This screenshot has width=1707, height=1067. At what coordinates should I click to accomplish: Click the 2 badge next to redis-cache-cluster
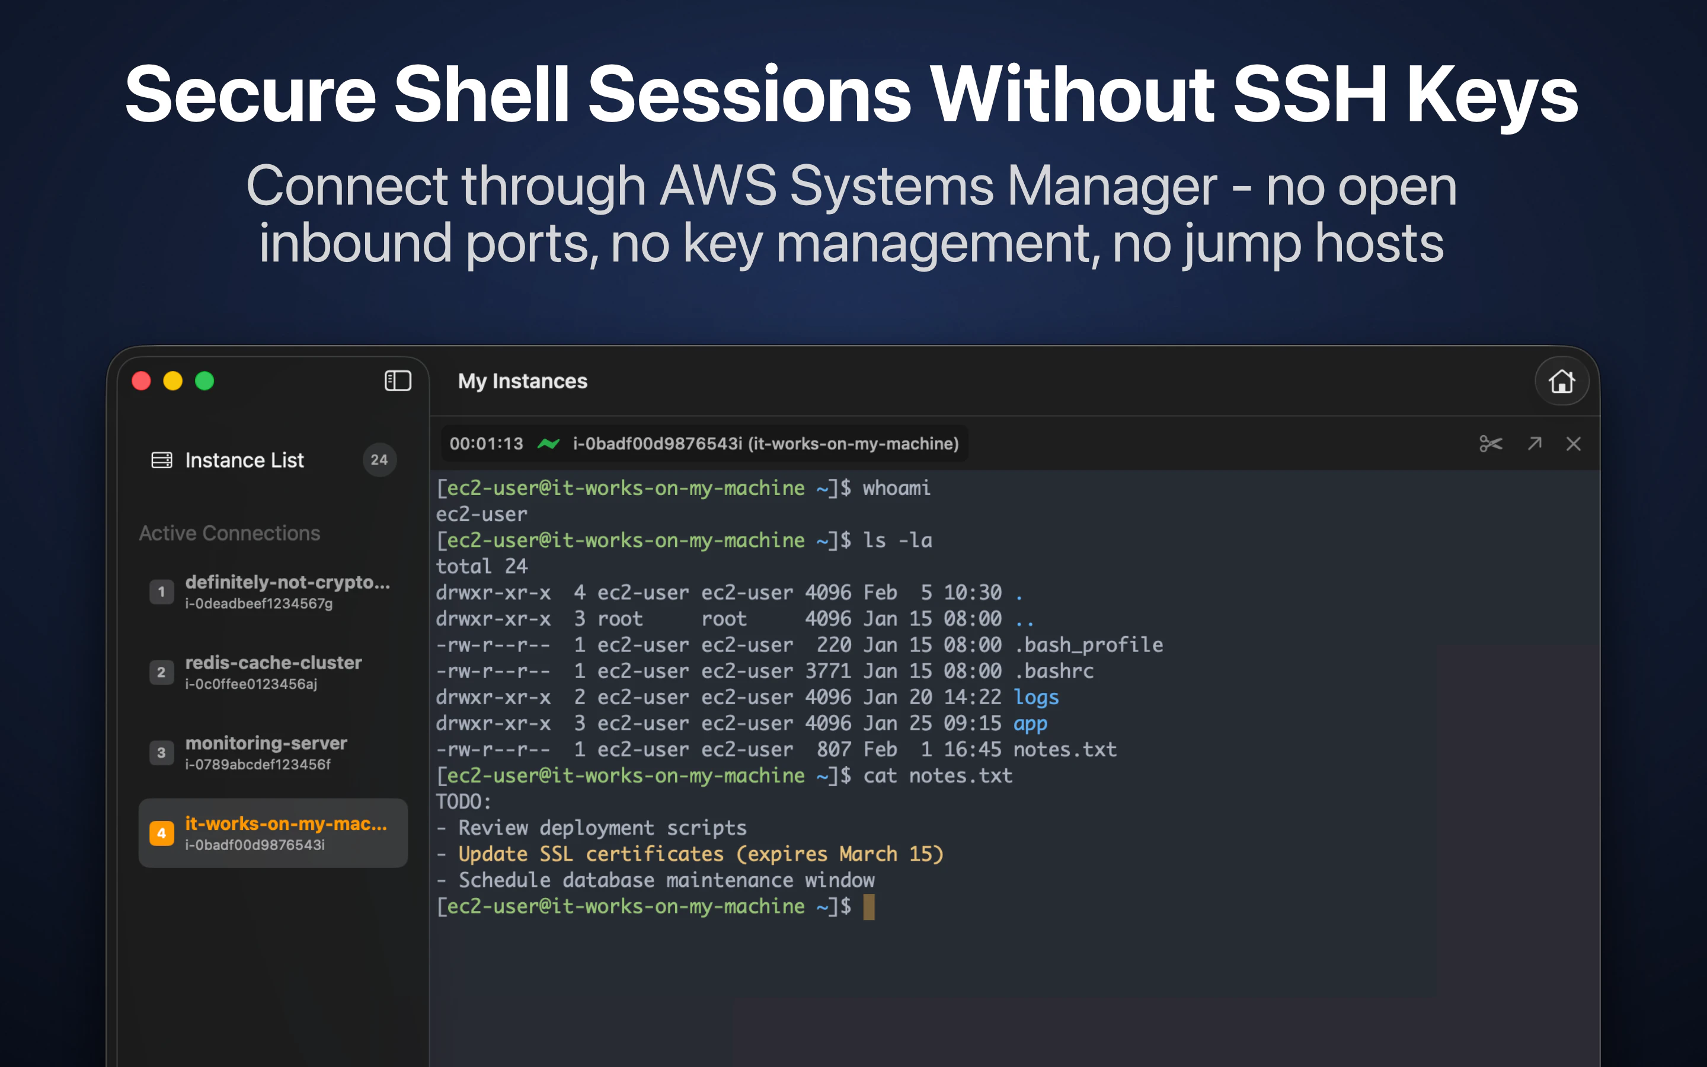pyautogui.click(x=162, y=673)
